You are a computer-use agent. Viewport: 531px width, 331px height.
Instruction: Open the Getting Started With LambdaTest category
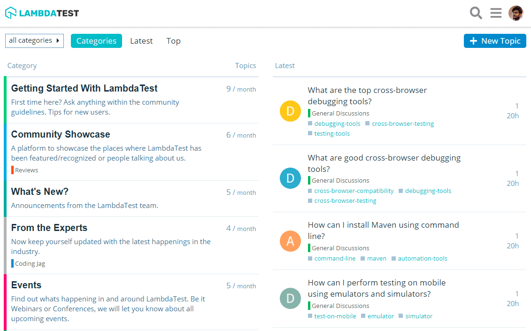[85, 88]
